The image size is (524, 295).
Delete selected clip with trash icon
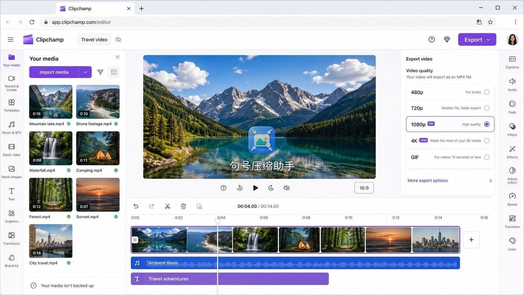coord(183,206)
